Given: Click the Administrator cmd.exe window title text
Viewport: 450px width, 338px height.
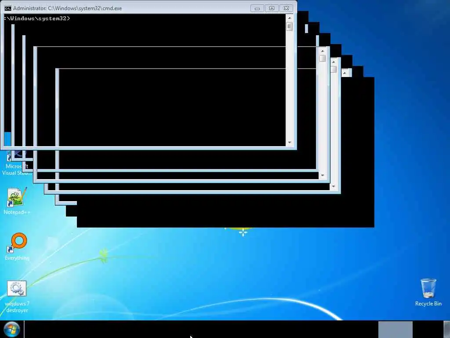Looking at the screenshot, I should point(67,8).
